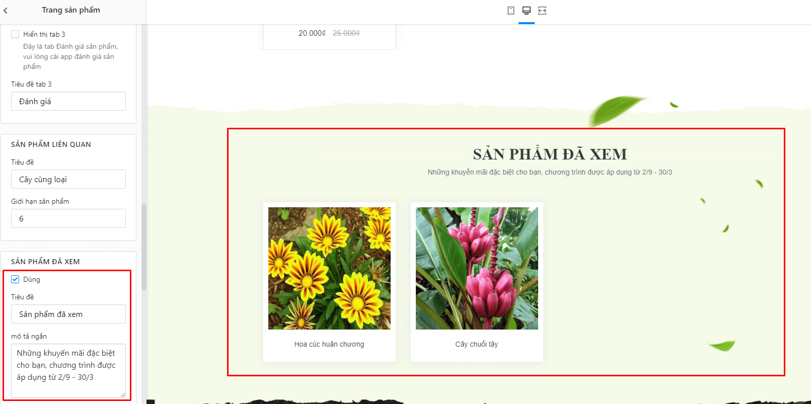This screenshot has height=404, width=811.
Task: Enable the 'Hiển thị tab 3' checkbox
Action: (15, 34)
